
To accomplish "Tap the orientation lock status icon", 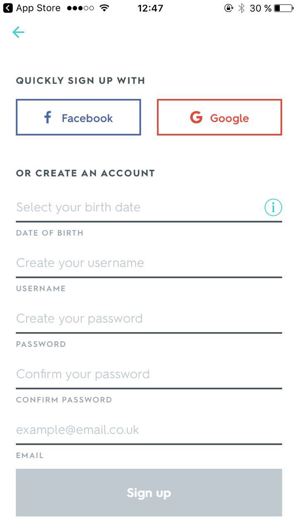I will click(229, 8).
